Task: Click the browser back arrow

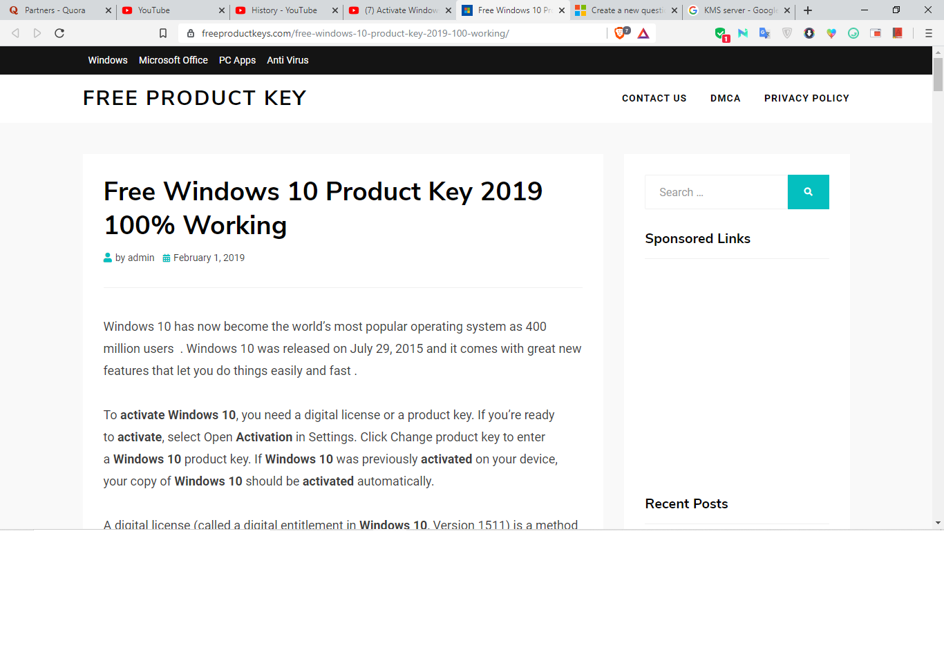Action: tap(15, 33)
